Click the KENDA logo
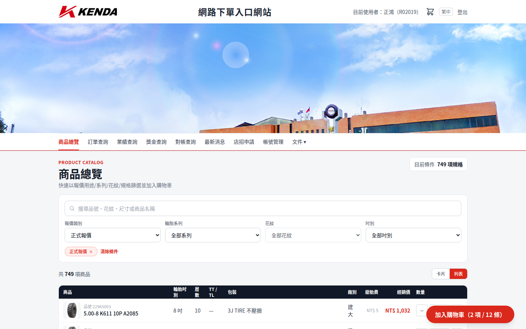526x329 pixels. (x=88, y=12)
